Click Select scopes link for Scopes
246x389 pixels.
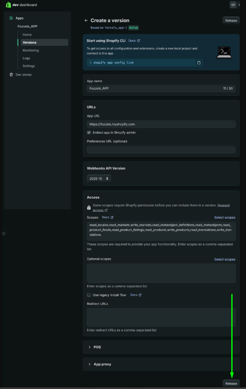click(225, 217)
